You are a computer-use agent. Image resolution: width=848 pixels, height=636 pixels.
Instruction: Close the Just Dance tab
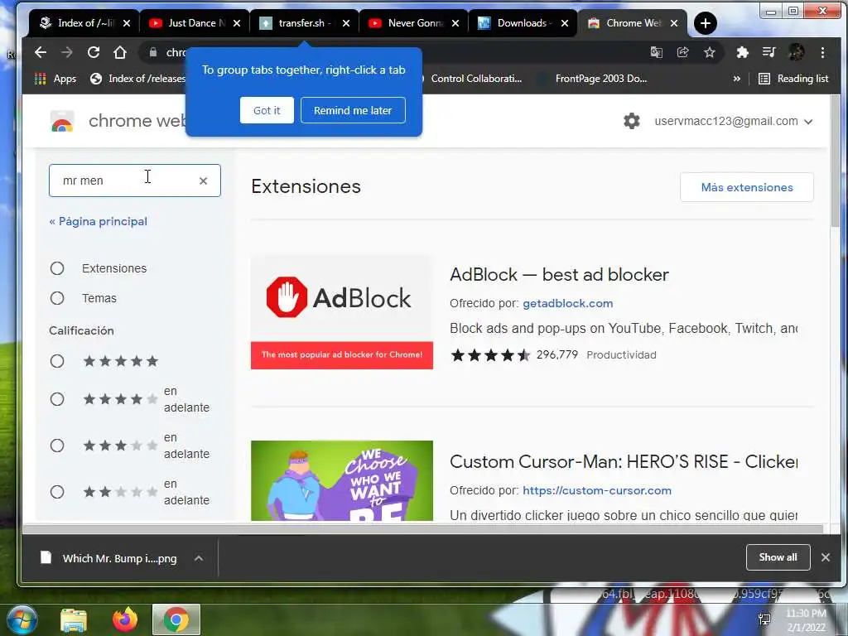[x=236, y=23]
